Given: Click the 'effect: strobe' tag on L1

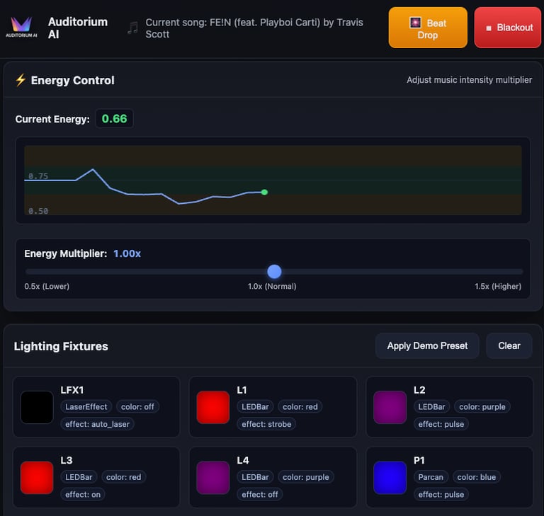Looking at the screenshot, I should point(266,424).
